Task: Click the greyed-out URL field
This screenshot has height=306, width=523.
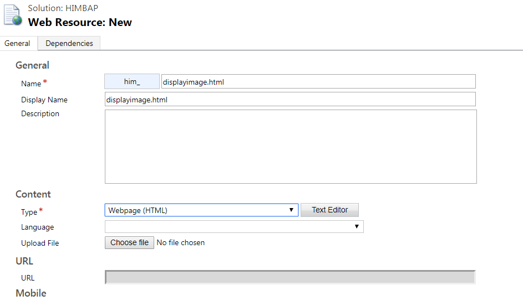Action: coord(290,278)
